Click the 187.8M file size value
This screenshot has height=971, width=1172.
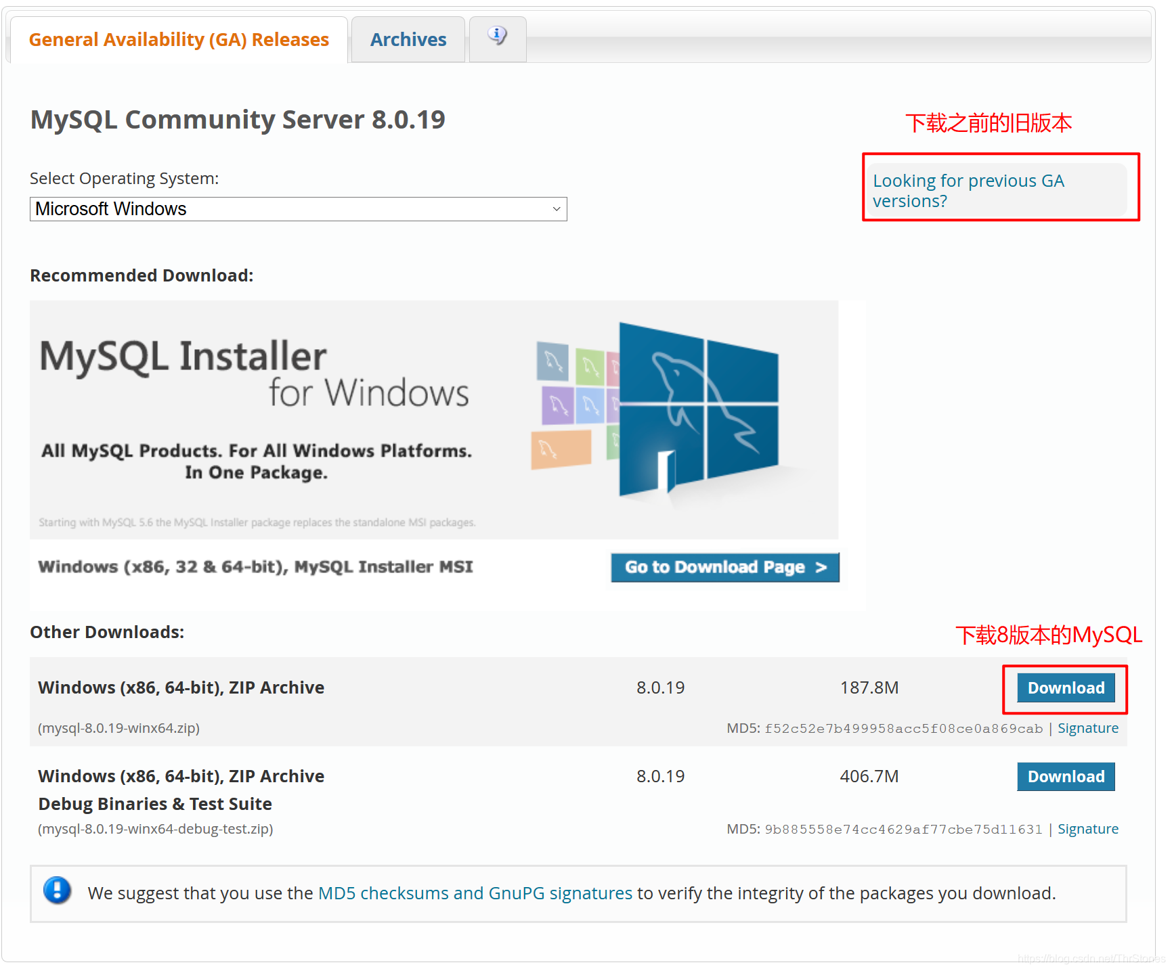click(869, 688)
